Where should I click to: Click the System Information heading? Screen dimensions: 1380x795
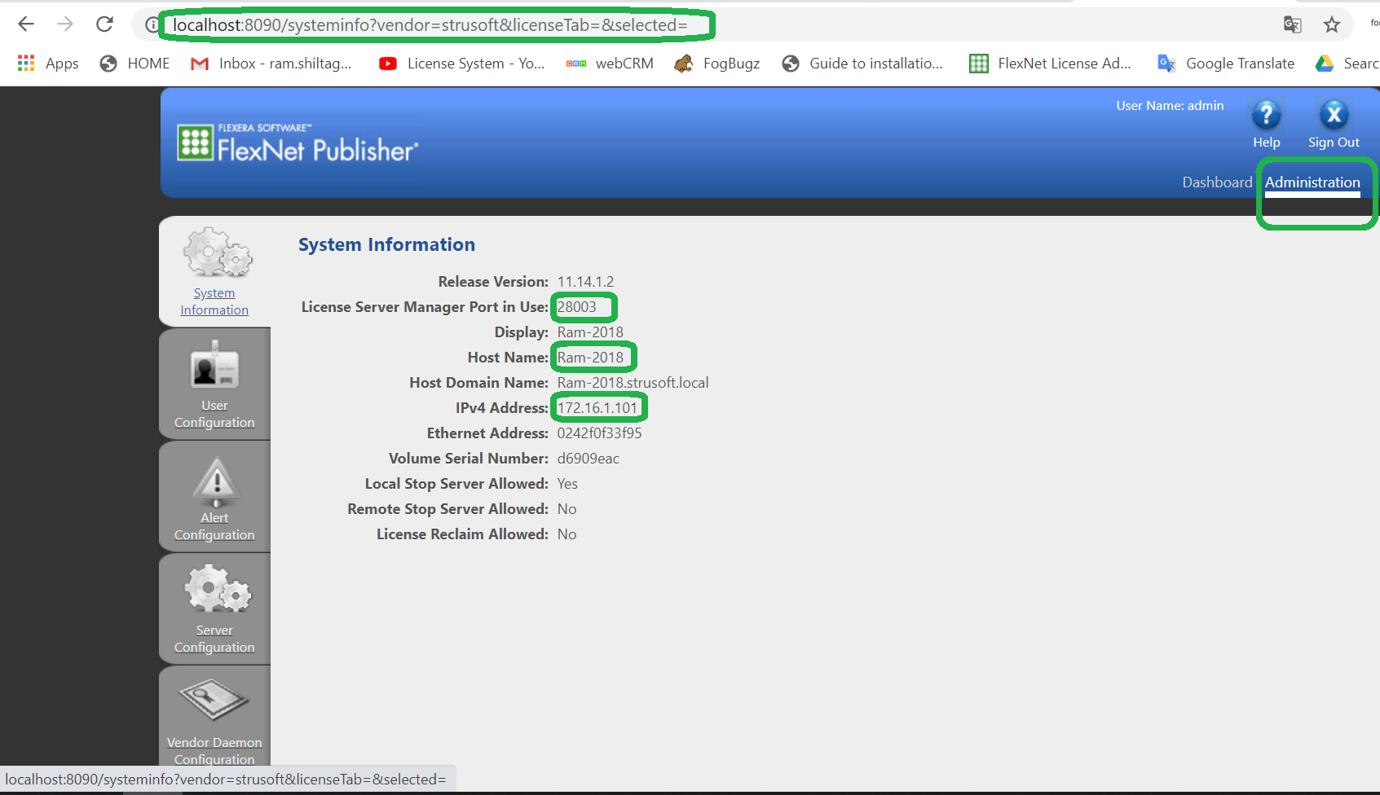click(386, 244)
